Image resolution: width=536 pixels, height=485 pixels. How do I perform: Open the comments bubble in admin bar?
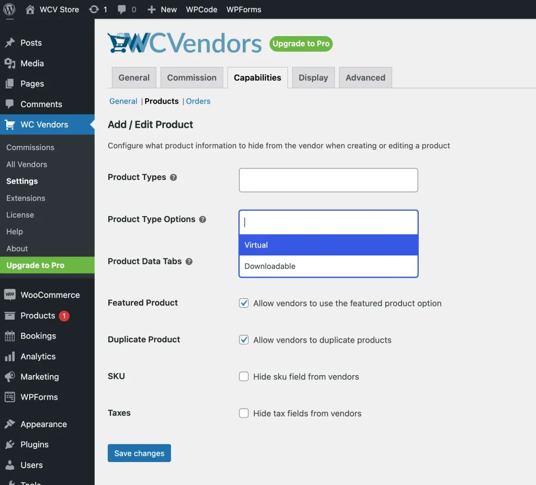point(121,9)
